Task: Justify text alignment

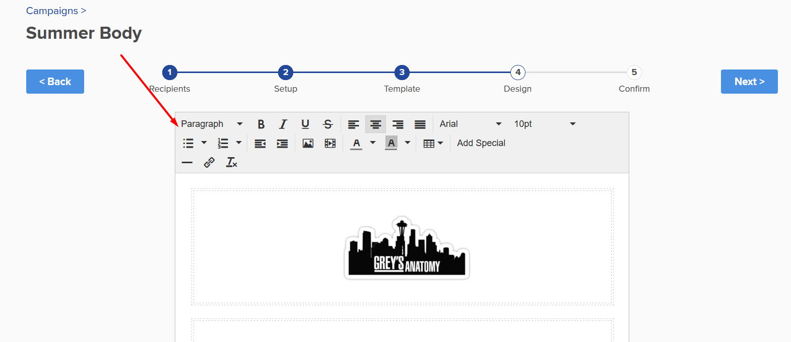Action: pos(420,124)
